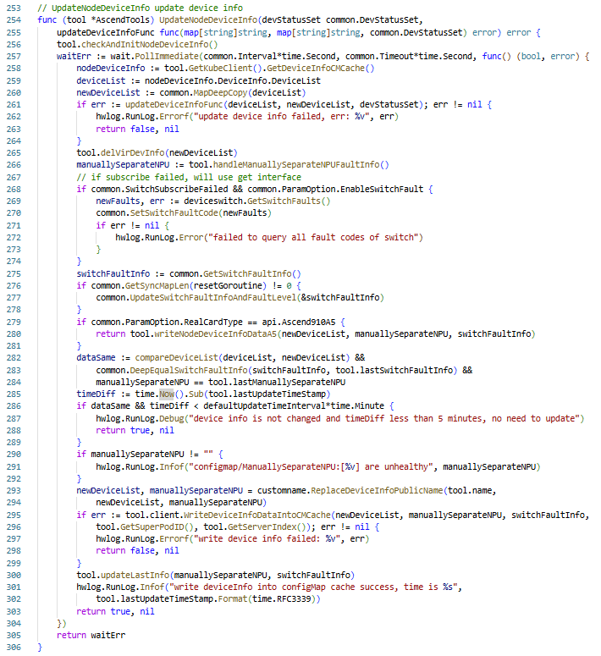Click ReplaceDeviceInfoPublicName on line 293
The image size is (601, 656).
[x=377, y=491]
